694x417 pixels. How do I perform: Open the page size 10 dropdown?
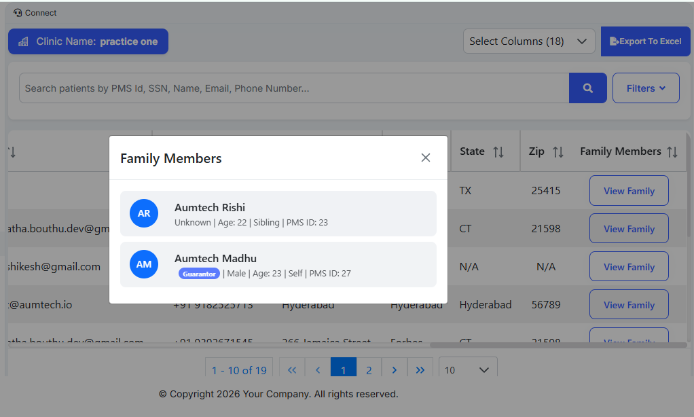[467, 370]
